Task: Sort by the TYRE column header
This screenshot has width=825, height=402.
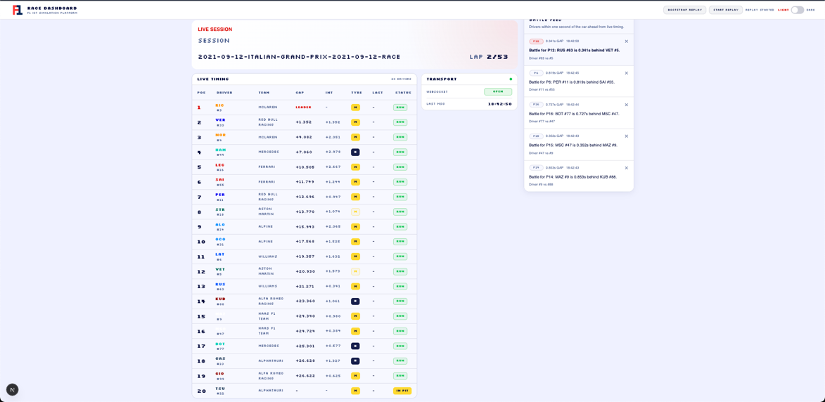Action: tap(356, 93)
